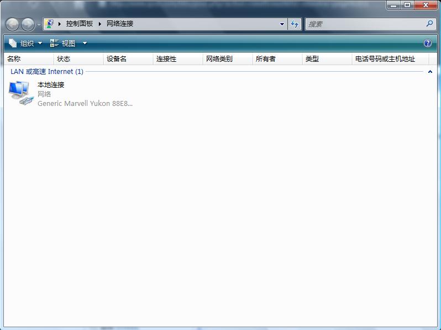
Task: Click the 本地连接 connection name
Action: pos(51,85)
